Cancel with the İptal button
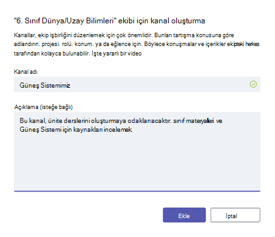275x237 pixels. click(235, 215)
